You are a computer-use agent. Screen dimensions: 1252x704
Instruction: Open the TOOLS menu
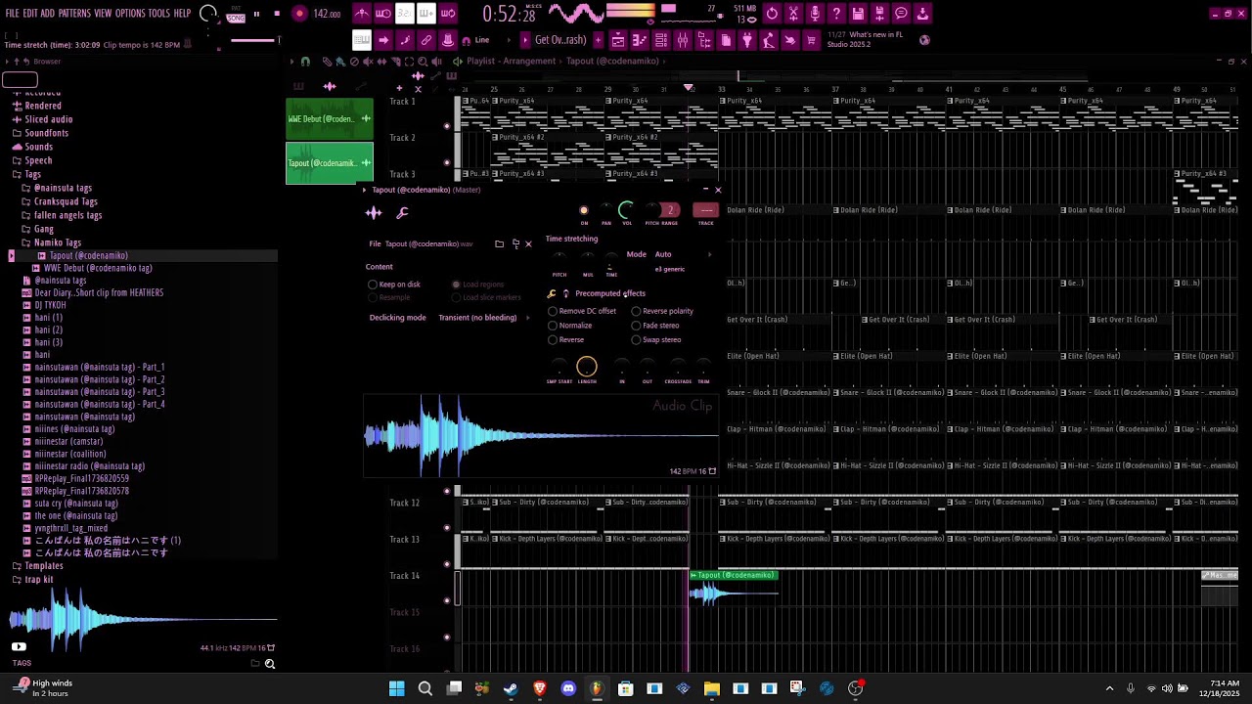click(159, 14)
